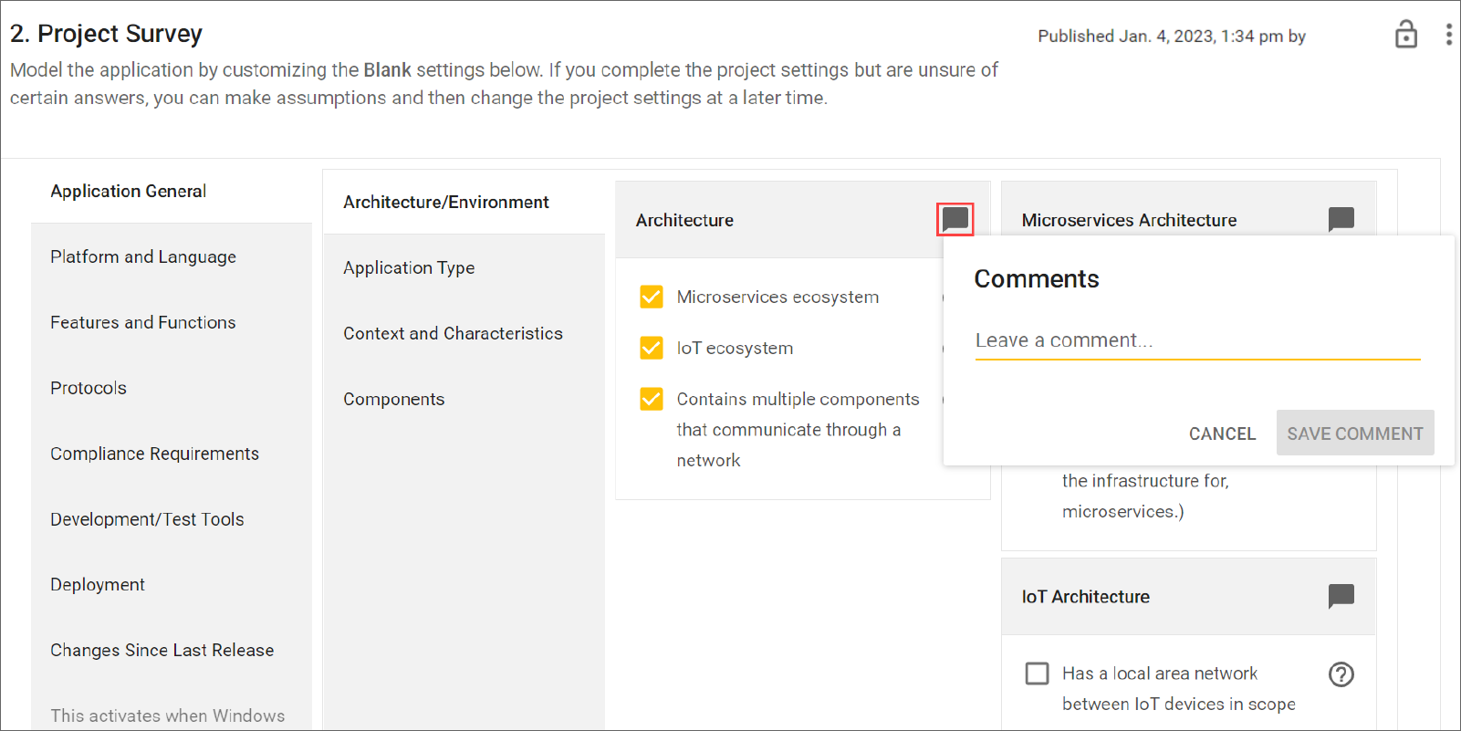Check Has a local area network box
Image resolution: width=1461 pixels, height=731 pixels.
(1037, 674)
